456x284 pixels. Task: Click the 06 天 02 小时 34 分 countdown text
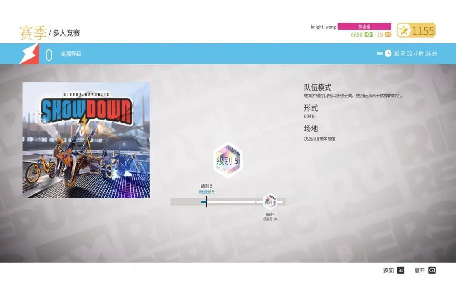415,54
